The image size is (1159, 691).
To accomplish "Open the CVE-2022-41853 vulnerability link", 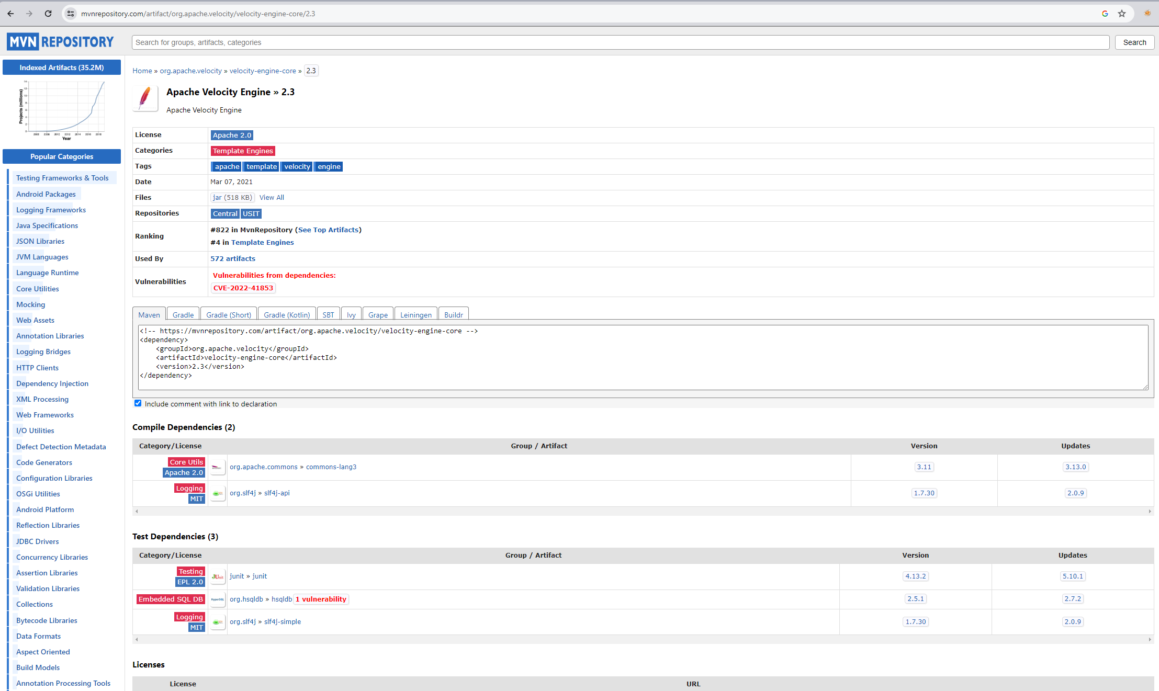I will (243, 288).
